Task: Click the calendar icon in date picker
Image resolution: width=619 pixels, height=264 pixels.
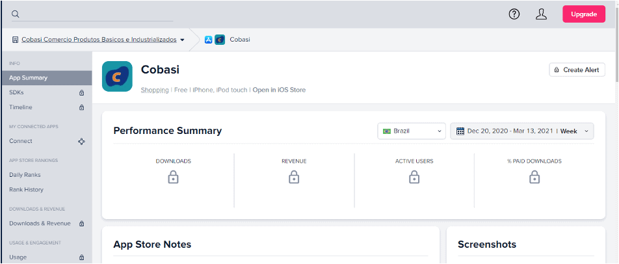Action: click(x=460, y=131)
